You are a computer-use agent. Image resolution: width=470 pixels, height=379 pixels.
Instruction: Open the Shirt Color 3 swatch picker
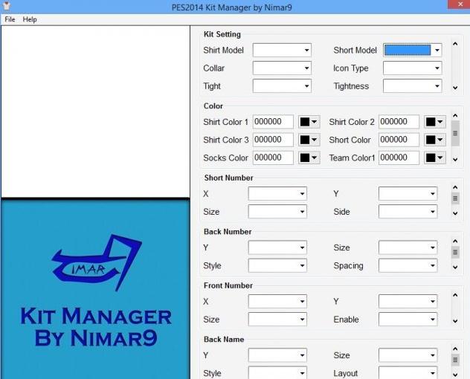coord(309,140)
